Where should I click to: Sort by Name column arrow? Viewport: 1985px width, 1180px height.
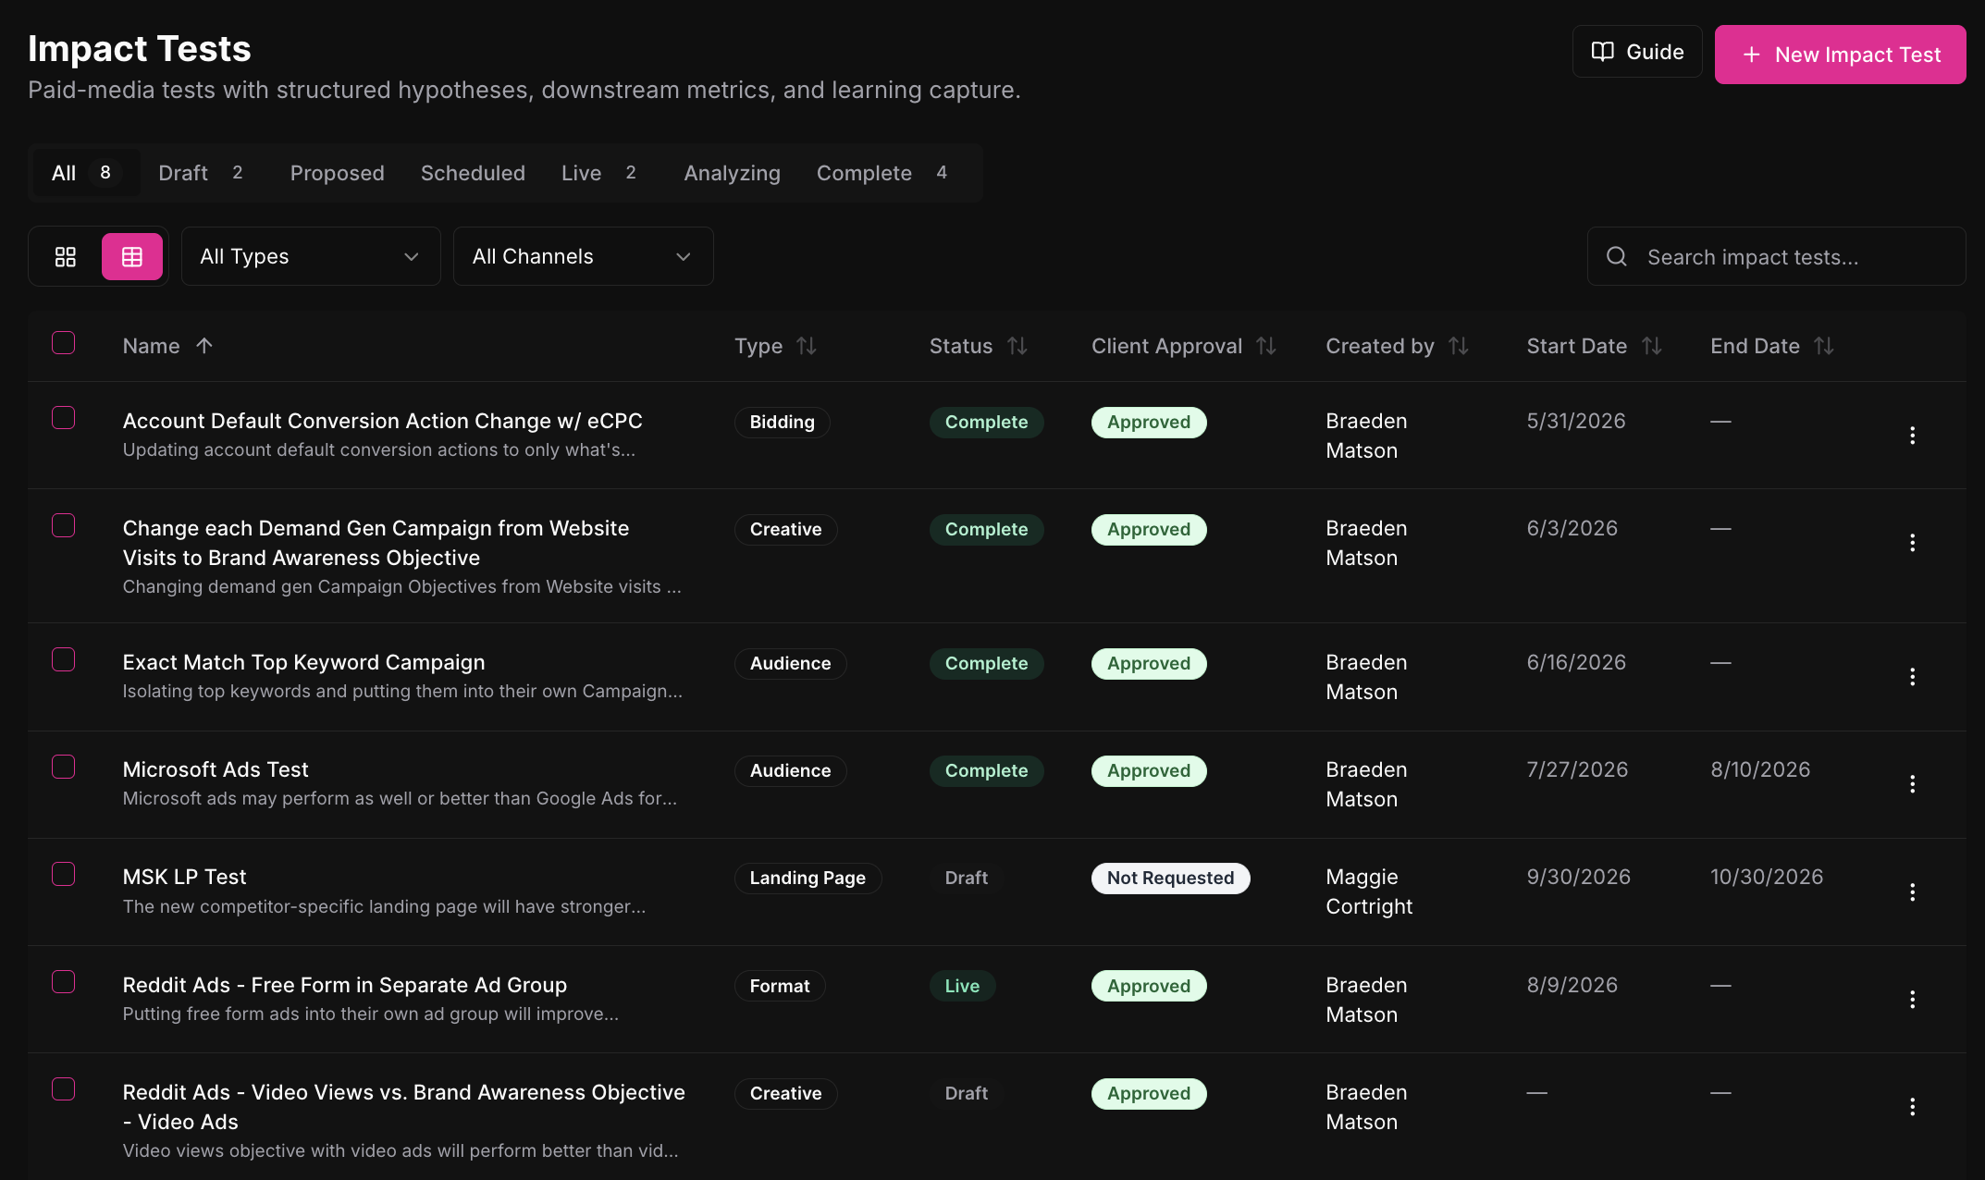click(x=204, y=346)
